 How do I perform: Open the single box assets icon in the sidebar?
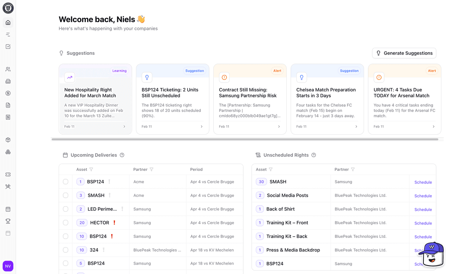[8, 140]
